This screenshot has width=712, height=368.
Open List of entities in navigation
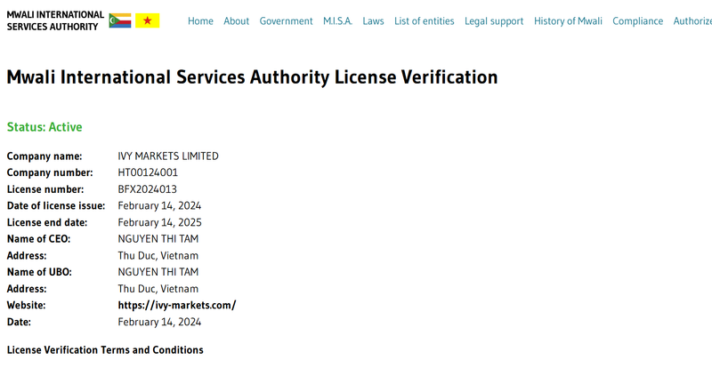[x=425, y=21]
